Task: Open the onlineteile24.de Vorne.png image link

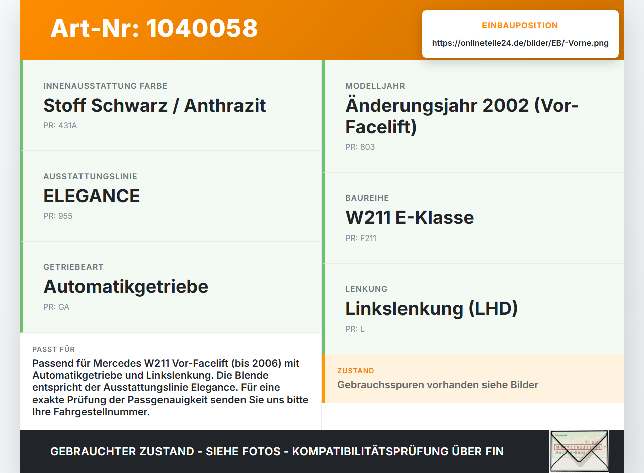Action: (x=520, y=43)
